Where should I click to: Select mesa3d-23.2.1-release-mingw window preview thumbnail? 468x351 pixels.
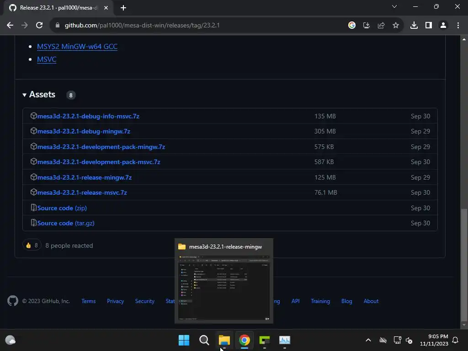click(x=224, y=281)
